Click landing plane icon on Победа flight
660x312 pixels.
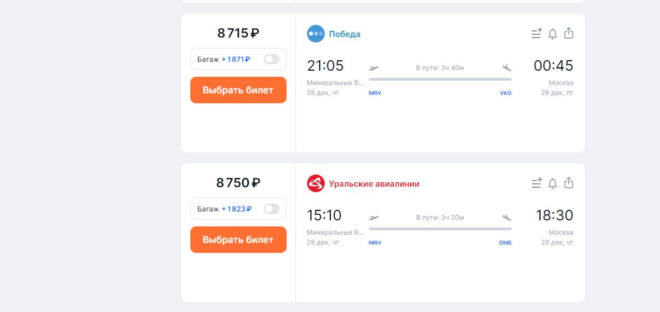[x=507, y=68]
